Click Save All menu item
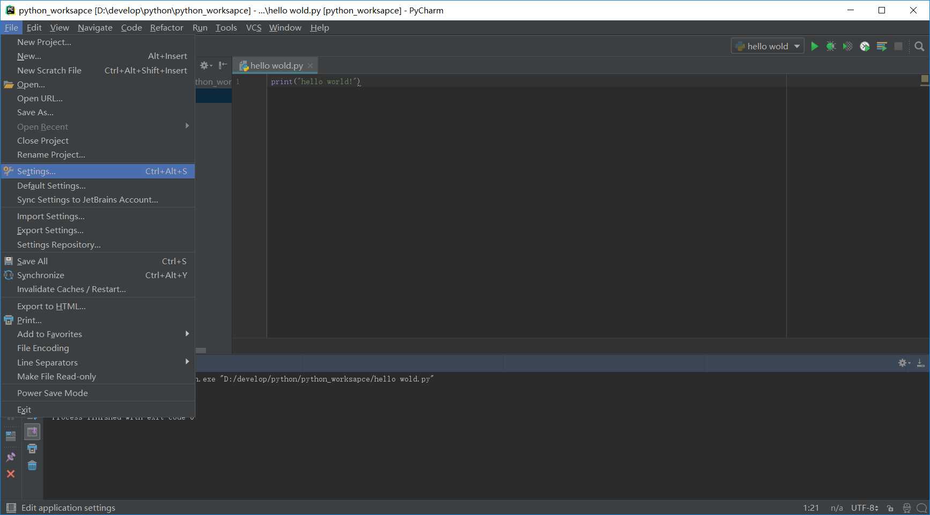The height and width of the screenshot is (515, 930). coord(98,261)
